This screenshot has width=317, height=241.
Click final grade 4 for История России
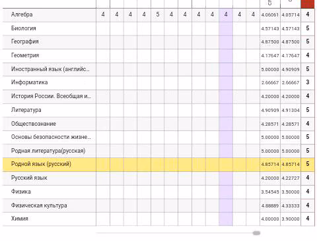(308, 96)
